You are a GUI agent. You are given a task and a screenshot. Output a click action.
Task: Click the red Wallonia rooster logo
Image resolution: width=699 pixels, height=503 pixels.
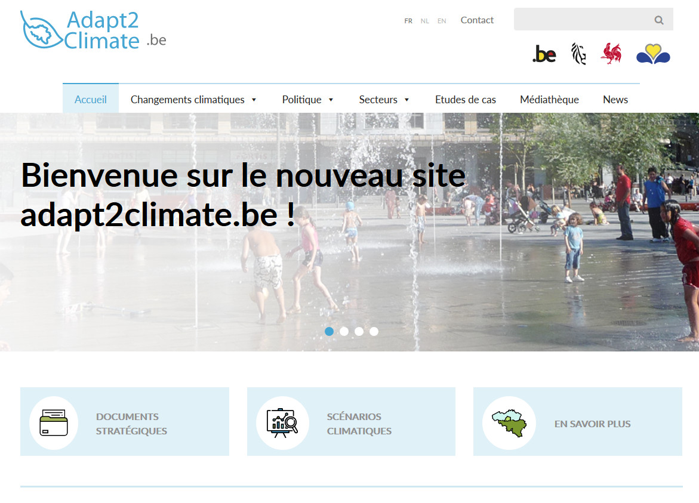pos(611,54)
